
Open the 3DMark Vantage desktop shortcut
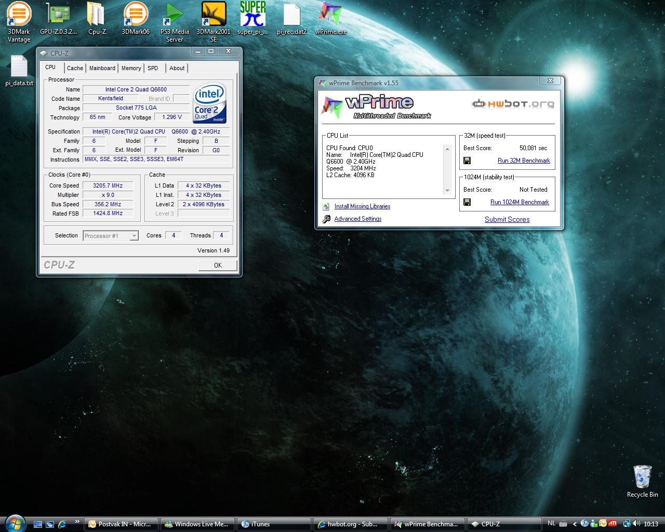(19, 22)
